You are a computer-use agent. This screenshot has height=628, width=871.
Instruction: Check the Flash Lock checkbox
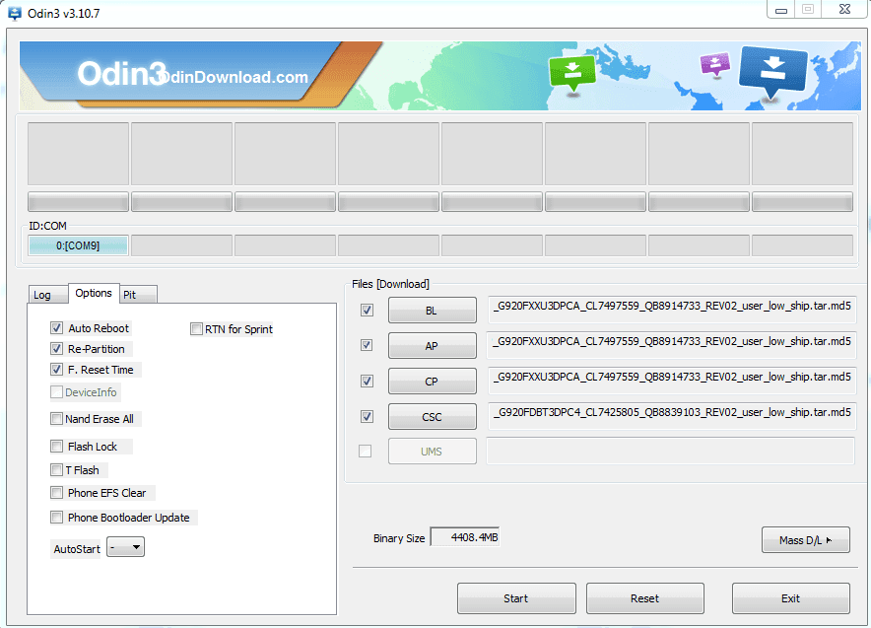coord(57,447)
